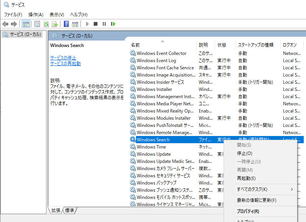Screen dimensions: 306x222
Task: Select Windows カメラ フレーム サーバー row
Action: [x=177, y=168]
